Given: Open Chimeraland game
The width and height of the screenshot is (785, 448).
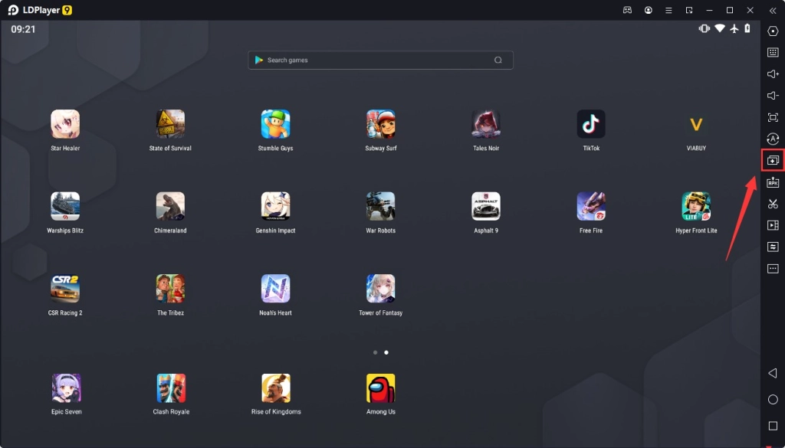Looking at the screenshot, I should coord(170,206).
